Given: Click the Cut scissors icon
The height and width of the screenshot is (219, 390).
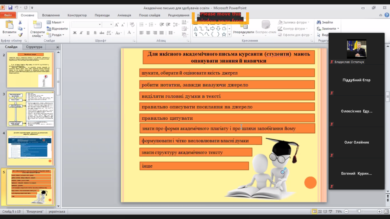Looking at the screenshot, I should tap(20, 23).
